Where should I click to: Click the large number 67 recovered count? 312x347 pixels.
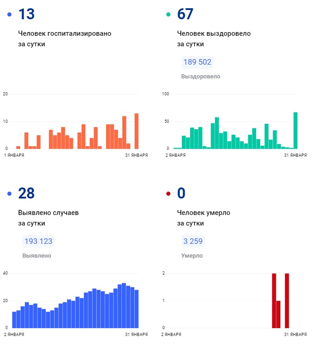pos(185,14)
